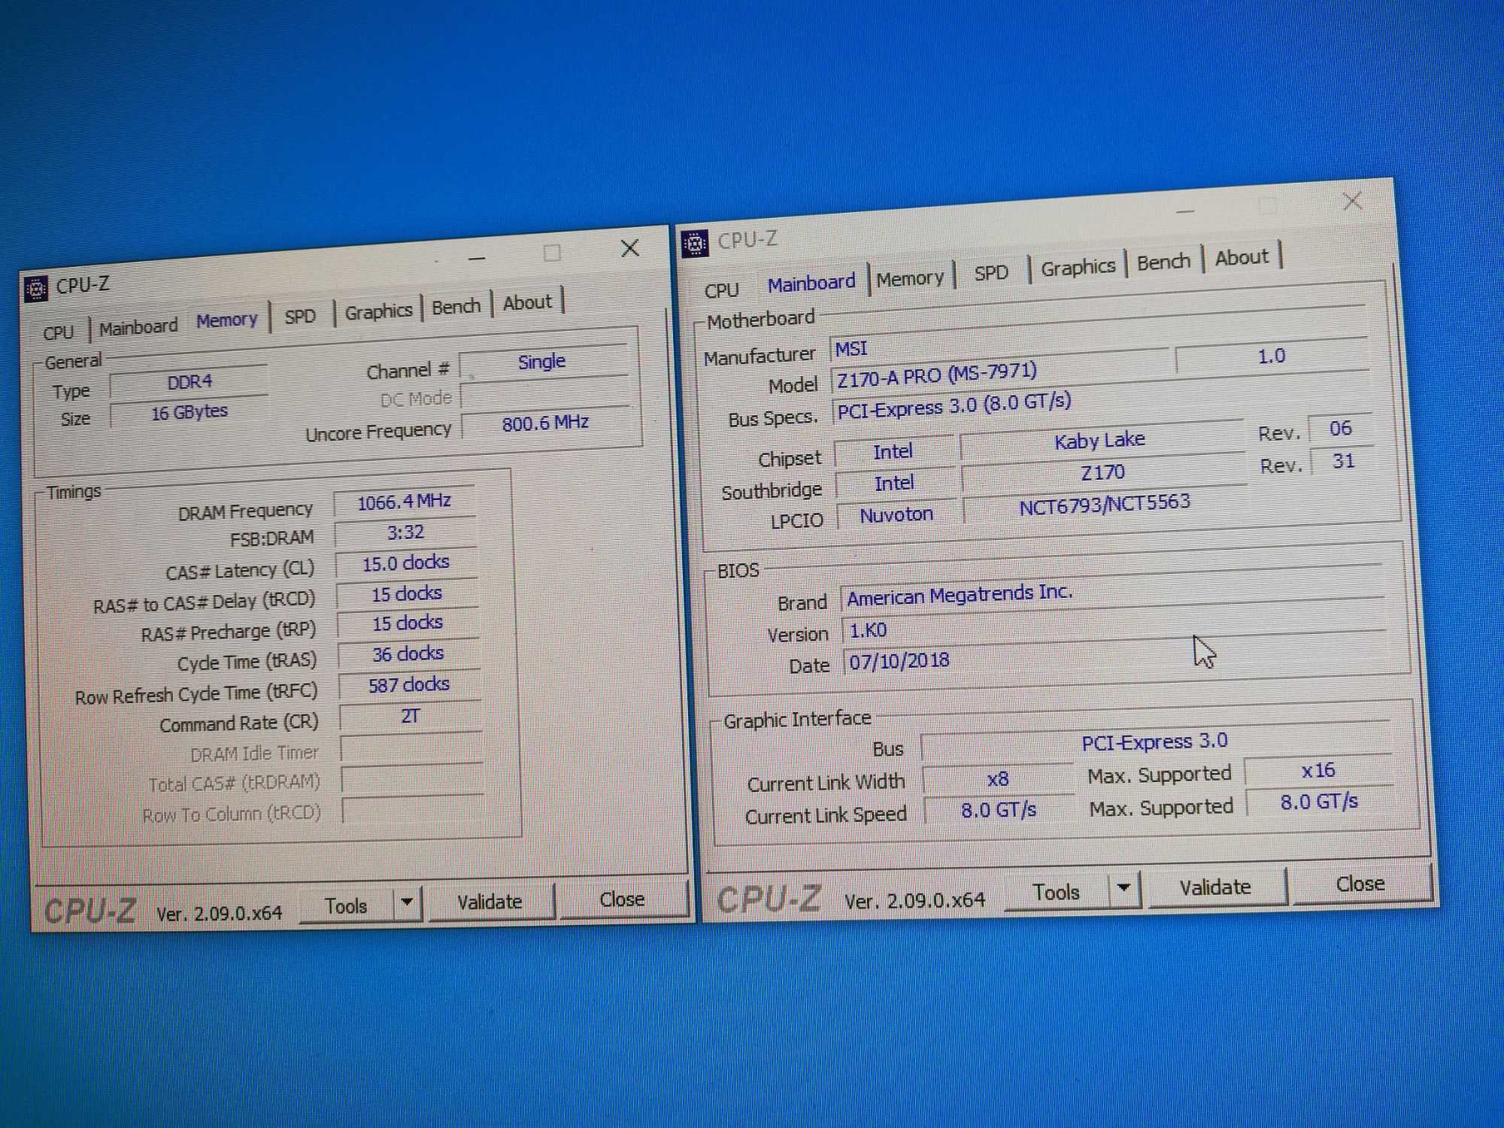Image resolution: width=1504 pixels, height=1128 pixels.
Task: Click the 1.0 motherboard model revision field
Action: click(x=1271, y=356)
